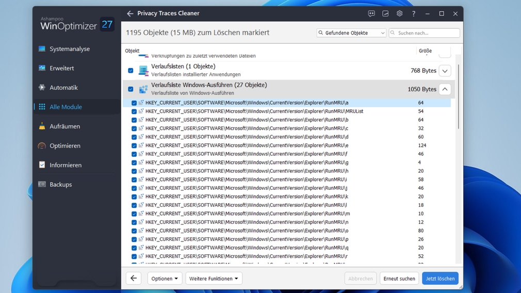
Task: Collapse the Verlaufsliste Windows-Ausführen list
Action: pos(445,89)
